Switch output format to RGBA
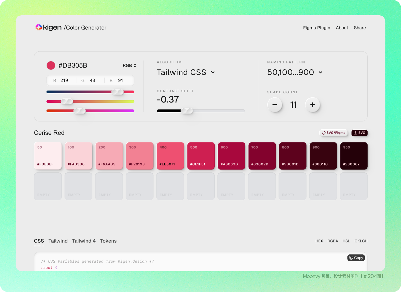 pyautogui.click(x=333, y=241)
